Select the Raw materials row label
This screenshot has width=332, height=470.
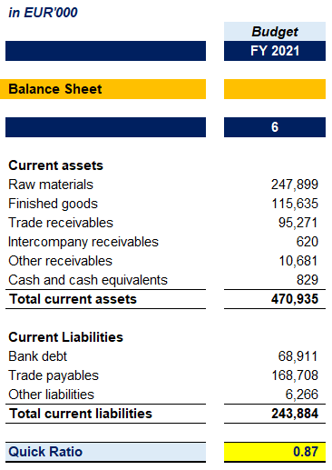(x=51, y=185)
